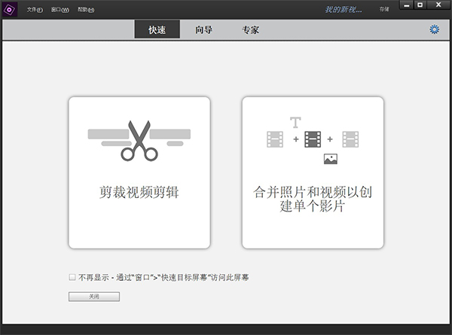The height and width of the screenshot is (335, 452).
Task: Enable the 不再显示 checkbox
Action: click(72, 277)
